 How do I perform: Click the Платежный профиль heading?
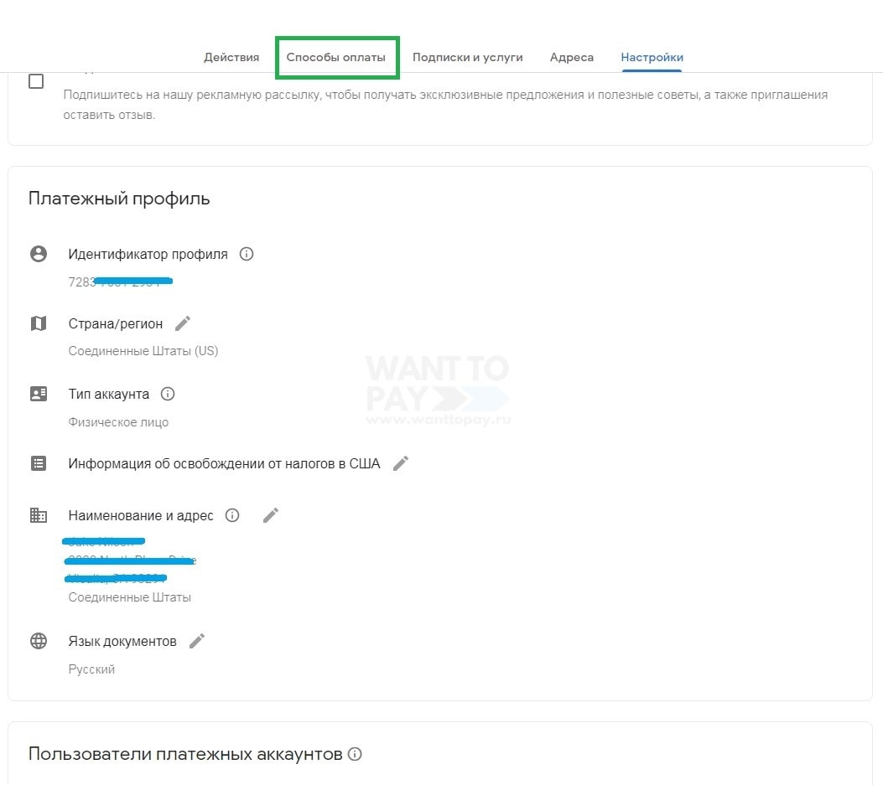[119, 199]
